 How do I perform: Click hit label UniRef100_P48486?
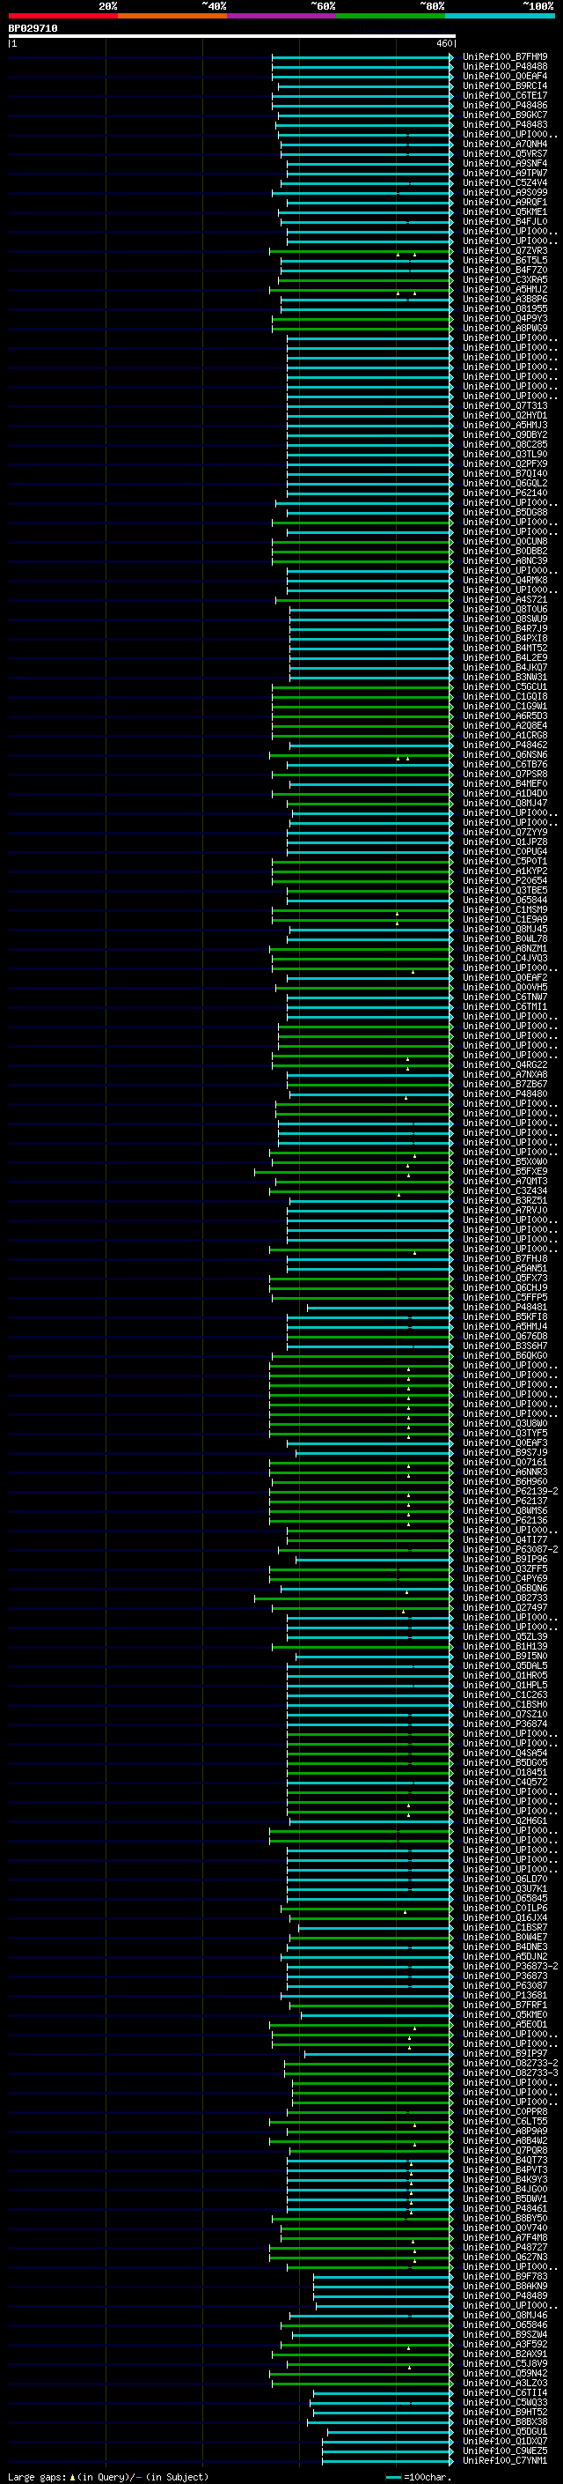(x=504, y=105)
